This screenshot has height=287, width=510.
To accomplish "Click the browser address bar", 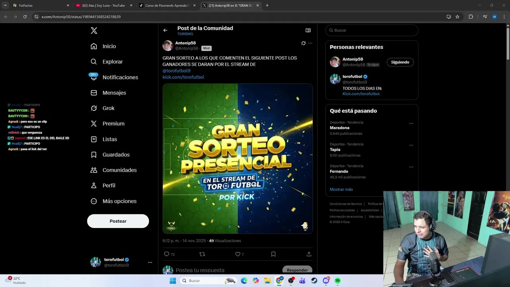I will [x=239, y=17].
